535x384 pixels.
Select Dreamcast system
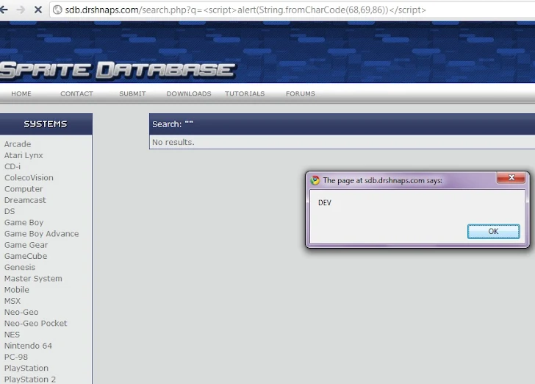[x=25, y=200]
